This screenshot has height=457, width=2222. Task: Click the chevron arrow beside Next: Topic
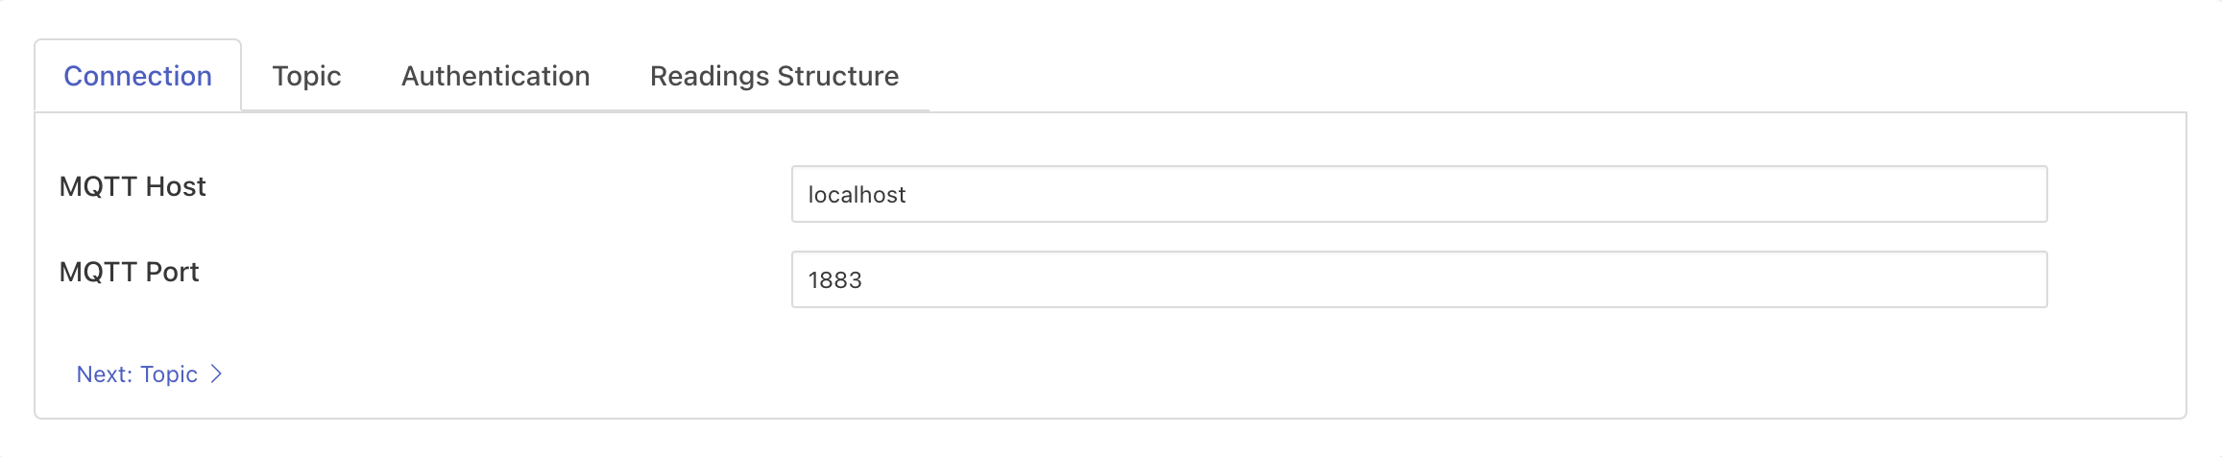[217, 374]
